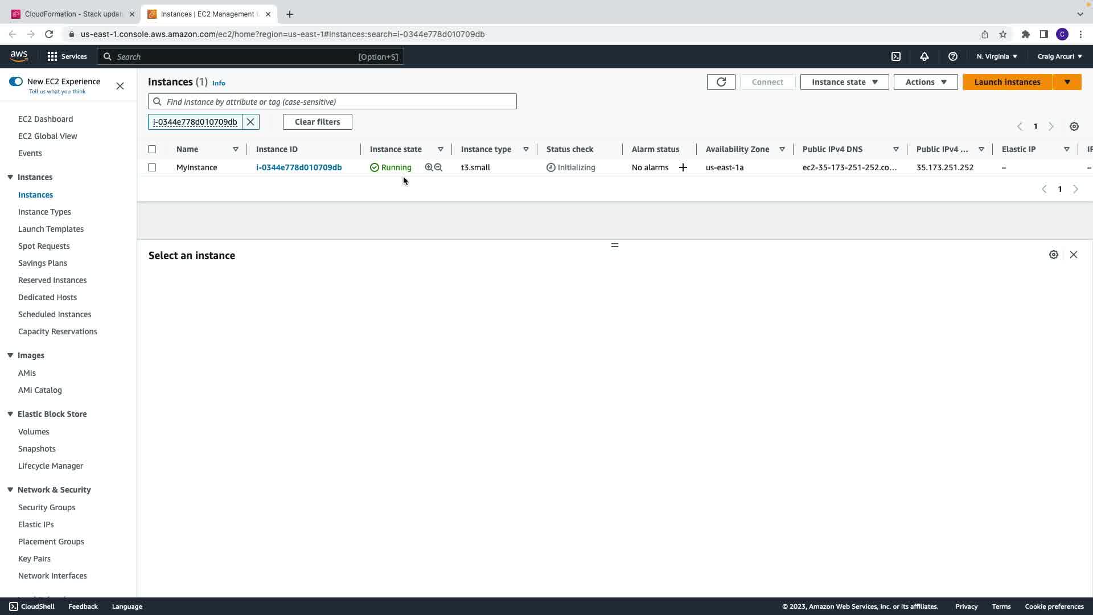
Task: Open AWS Services grid menu
Action: pyautogui.click(x=52, y=56)
